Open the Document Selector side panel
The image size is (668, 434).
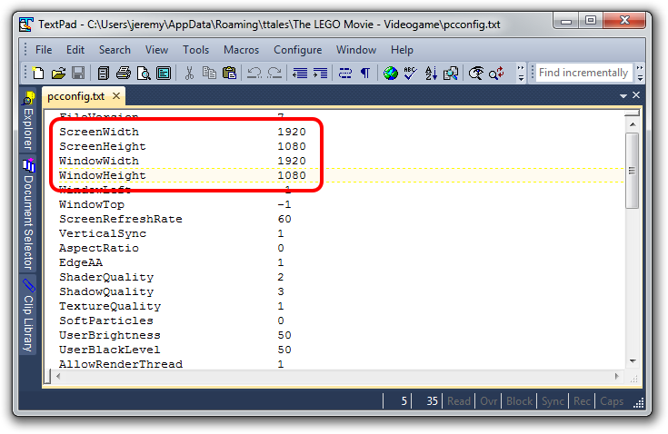(28, 214)
